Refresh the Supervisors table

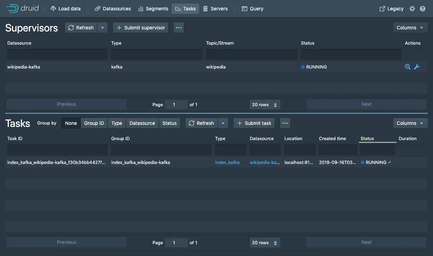click(81, 28)
